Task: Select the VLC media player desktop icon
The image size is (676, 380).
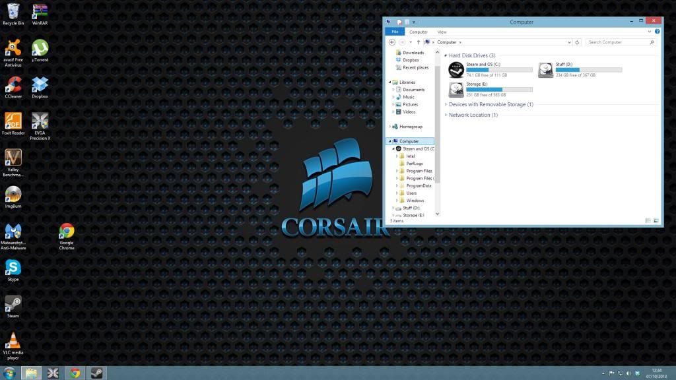Action: [x=13, y=346]
